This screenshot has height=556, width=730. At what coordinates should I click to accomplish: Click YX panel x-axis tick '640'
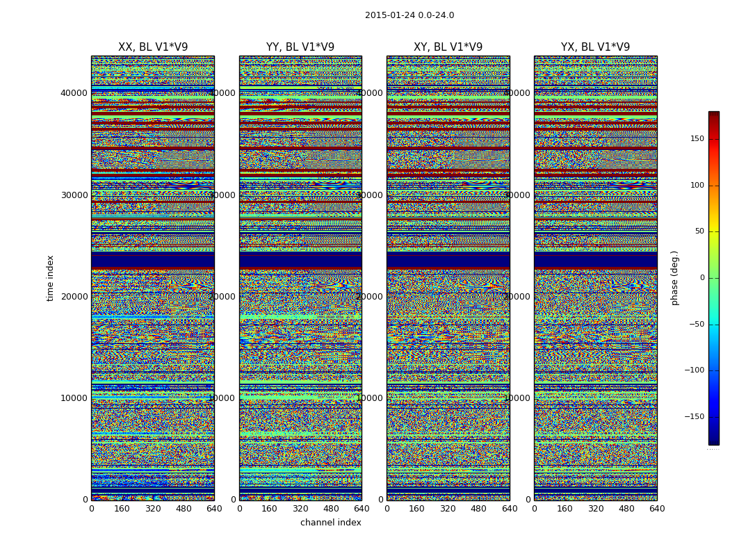click(657, 509)
